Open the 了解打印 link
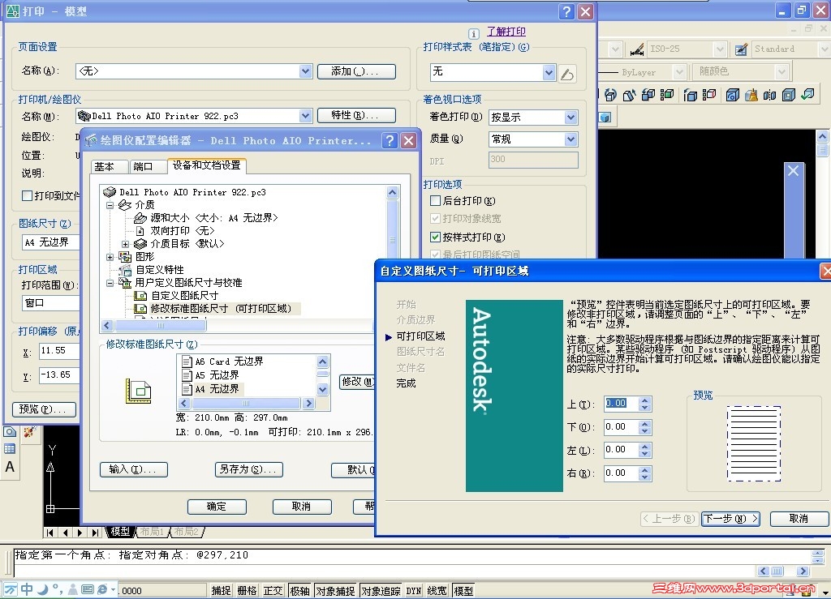 506,32
